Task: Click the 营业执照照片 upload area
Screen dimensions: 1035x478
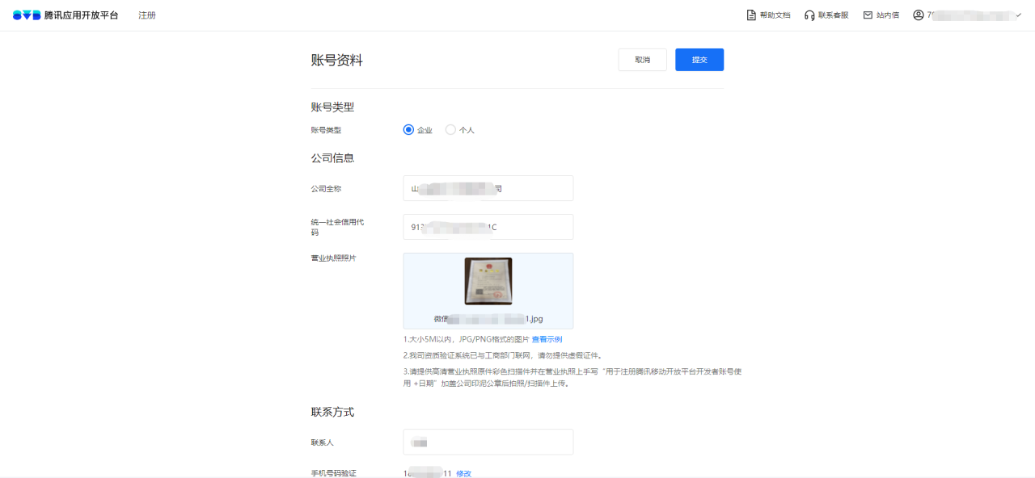Action: click(488, 291)
